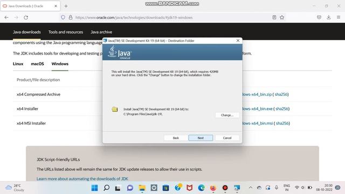Open File Explorer from taskbar
The height and width of the screenshot is (194, 345).
point(142,188)
